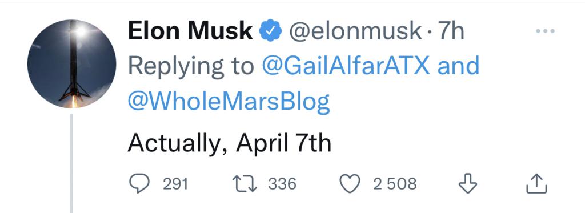Open the rocket landing profile picture
This screenshot has height=213, width=585.
coord(71,64)
